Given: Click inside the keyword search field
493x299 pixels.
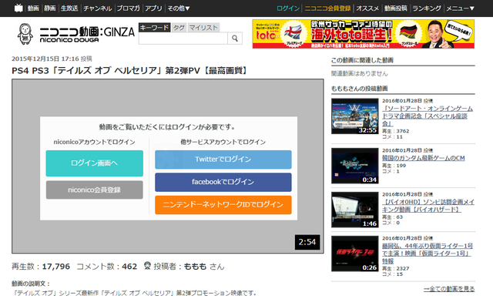Looking at the screenshot, I should (x=183, y=39).
